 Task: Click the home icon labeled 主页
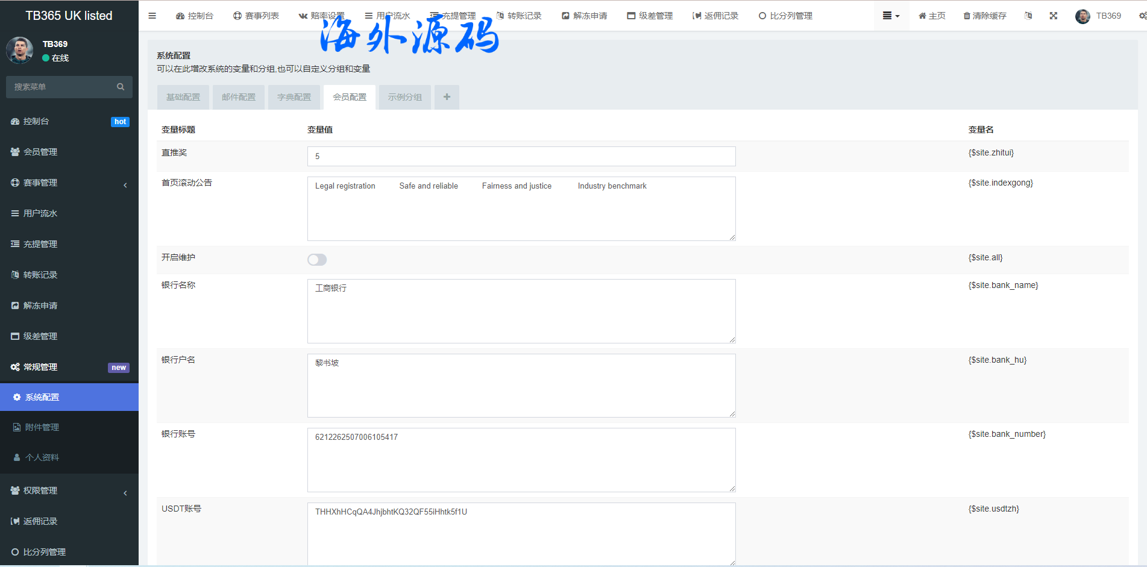pyautogui.click(x=922, y=16)
